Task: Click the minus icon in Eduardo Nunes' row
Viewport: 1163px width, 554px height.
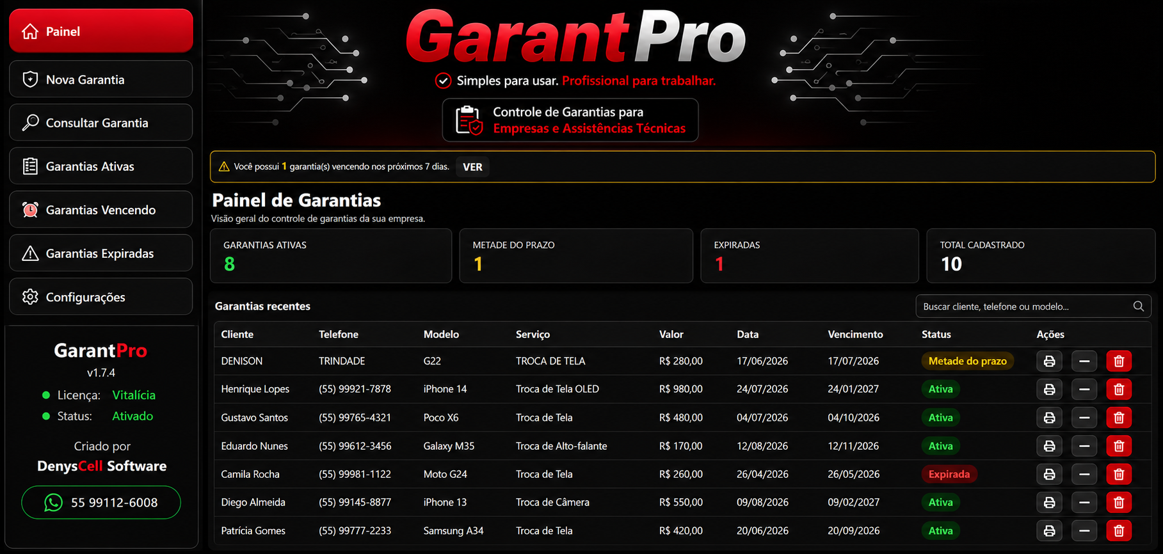Action: click(x=1084, y=446)
